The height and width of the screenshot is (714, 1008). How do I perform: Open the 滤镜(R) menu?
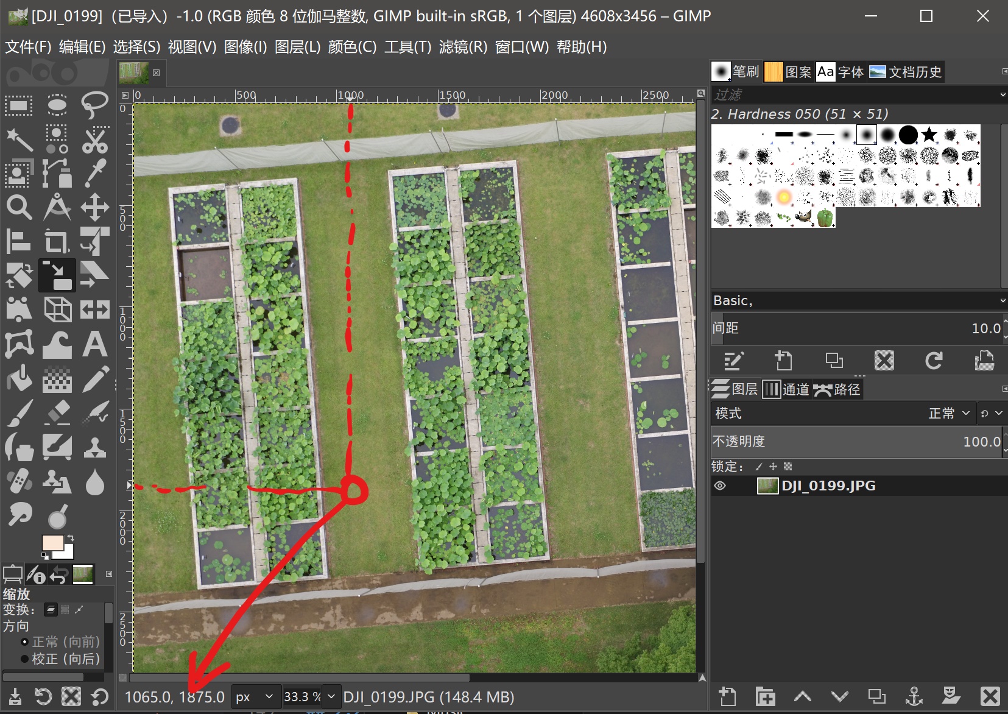tap(463, 47)
